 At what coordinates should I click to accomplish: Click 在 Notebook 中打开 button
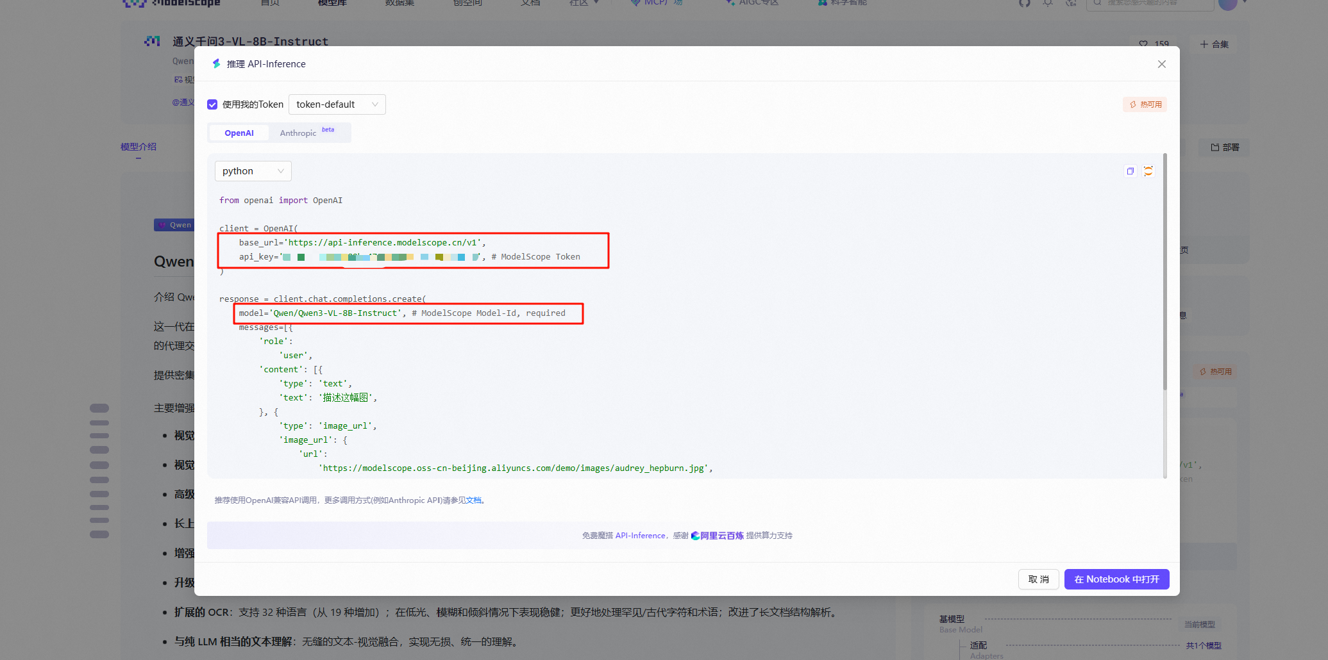click(1116, 579)
